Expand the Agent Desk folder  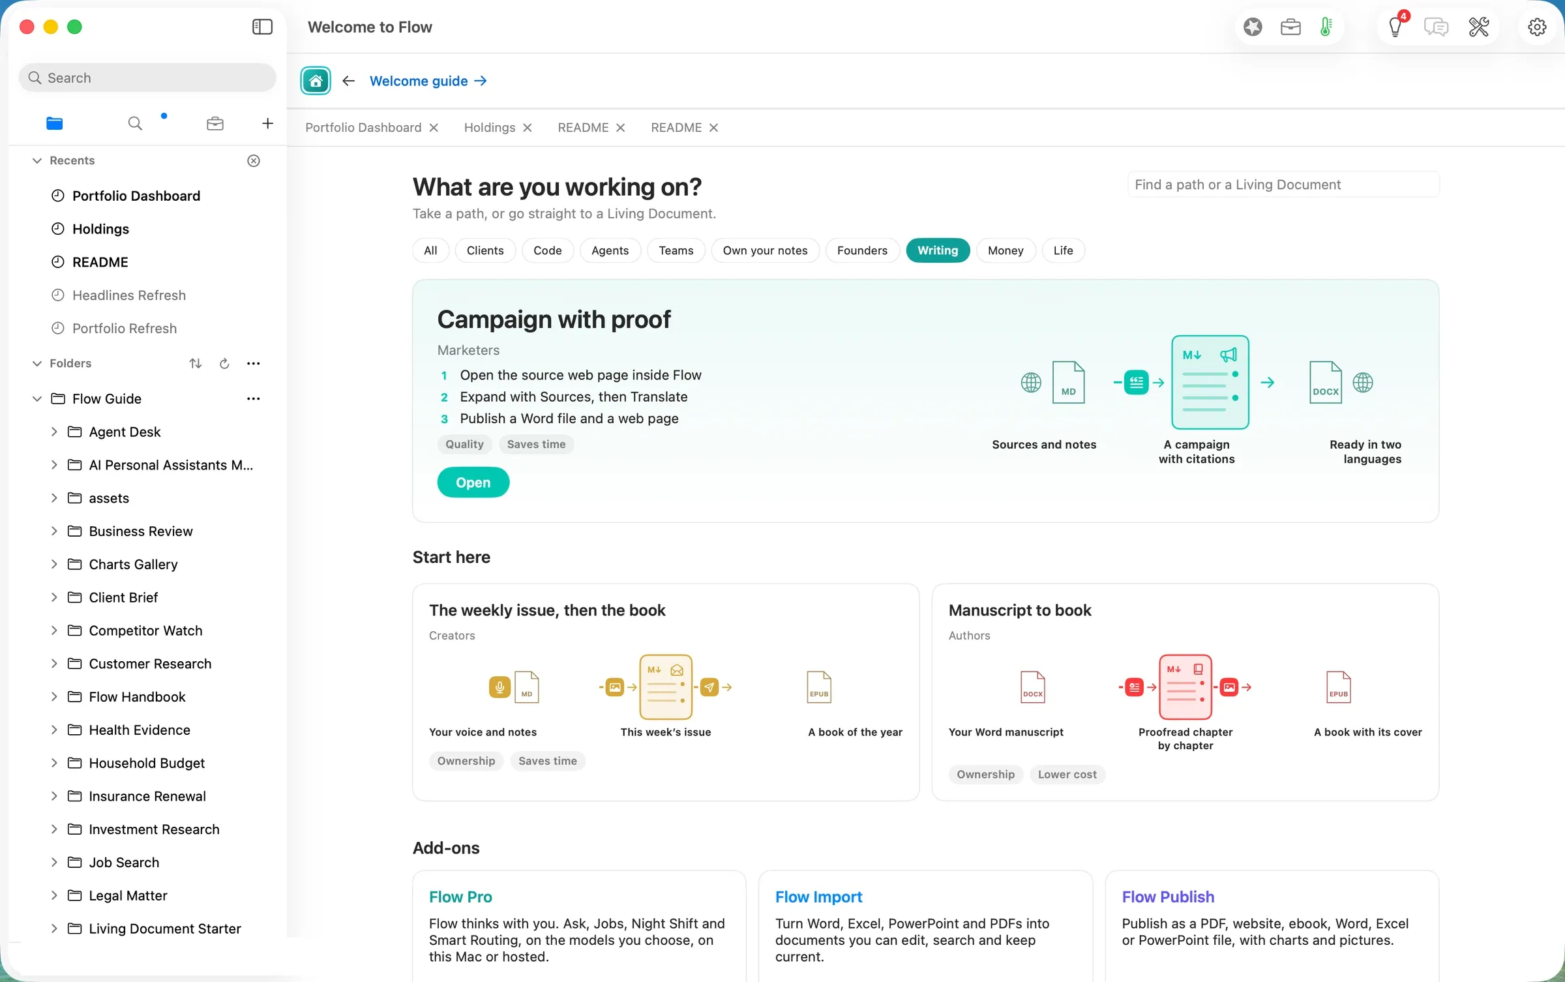(x=54, y=432)
